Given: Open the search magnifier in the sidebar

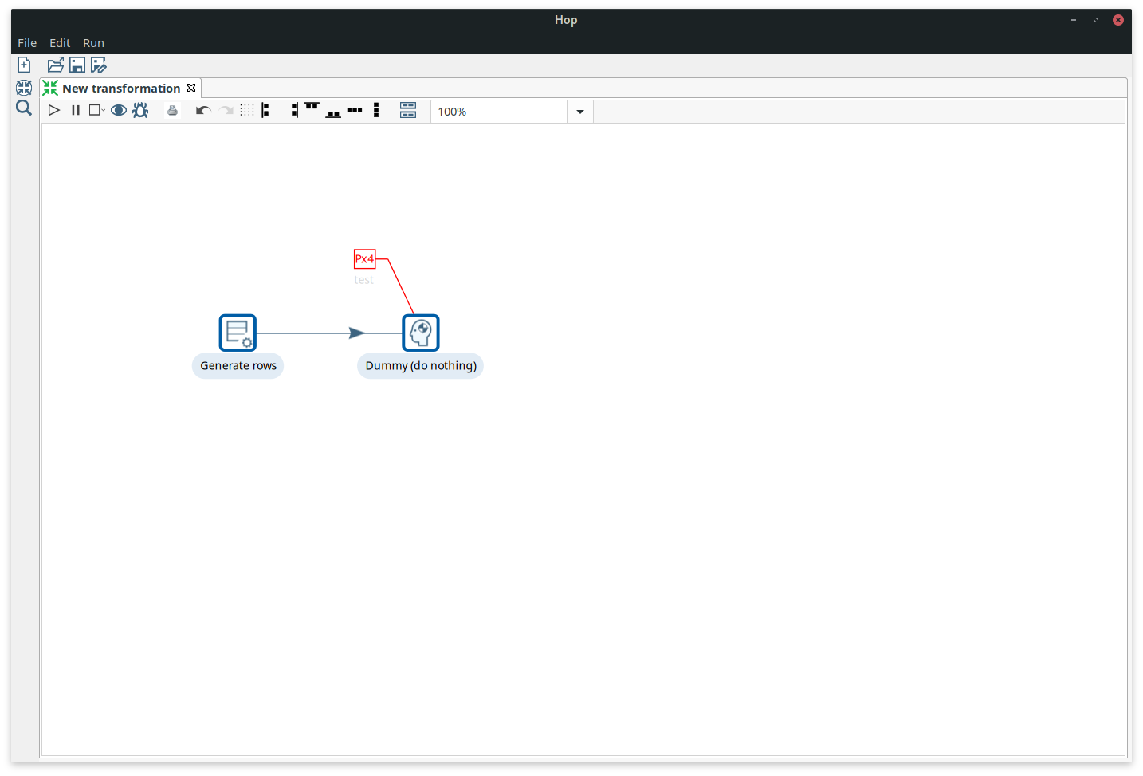Looking at the screenshot, I should [x=24, y=108].
